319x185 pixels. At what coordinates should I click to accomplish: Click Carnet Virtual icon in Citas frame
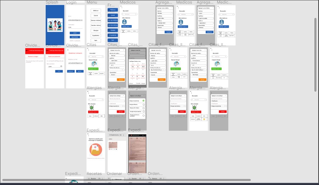pos(94,64)
